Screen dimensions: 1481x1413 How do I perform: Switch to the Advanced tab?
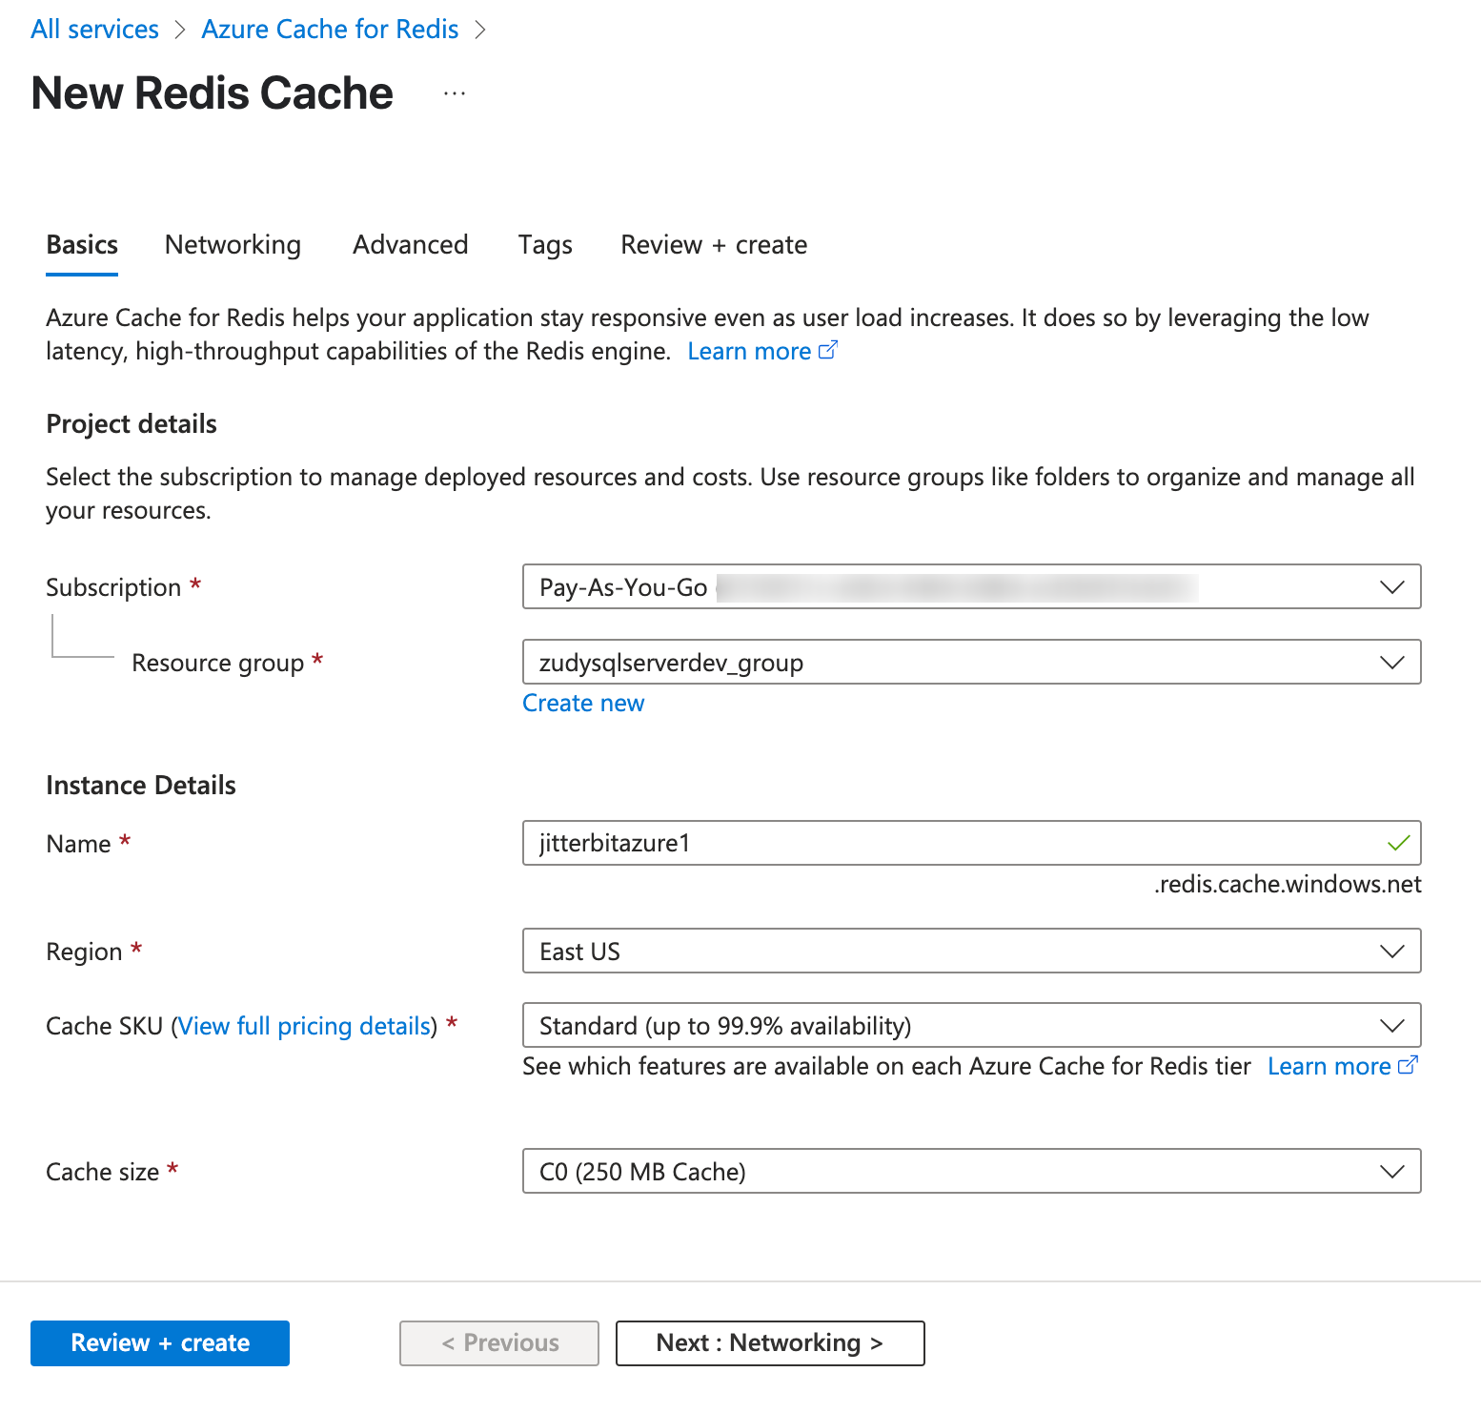pyautogui.click(x=410, y=245)
